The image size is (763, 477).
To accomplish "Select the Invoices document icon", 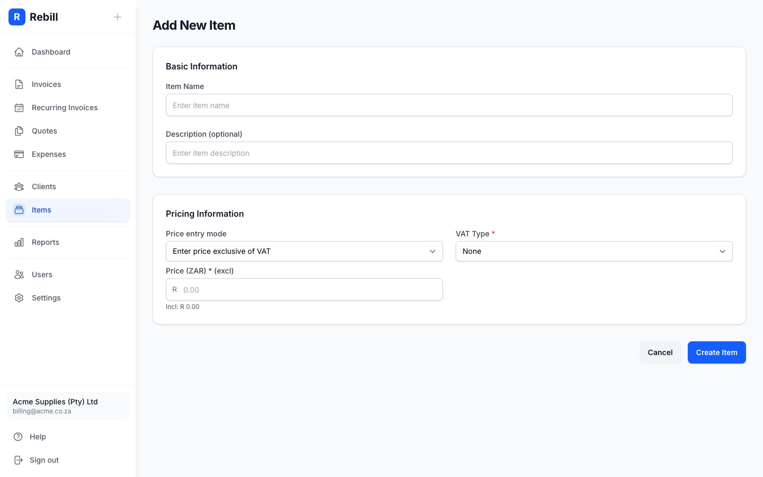I will click(x=19, y=84).
